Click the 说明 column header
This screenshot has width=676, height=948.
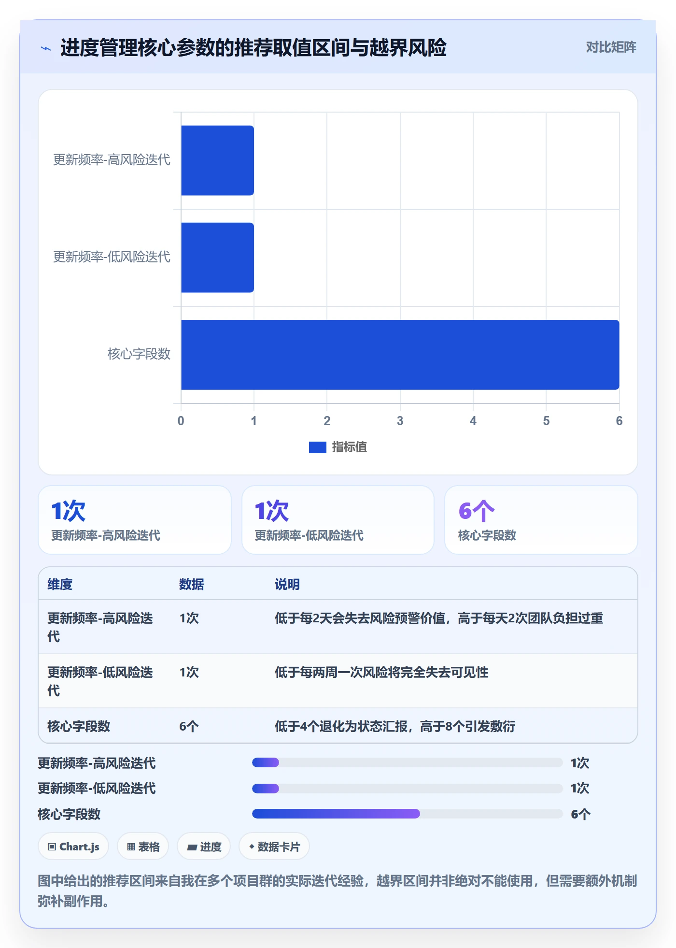pos(287,584)
